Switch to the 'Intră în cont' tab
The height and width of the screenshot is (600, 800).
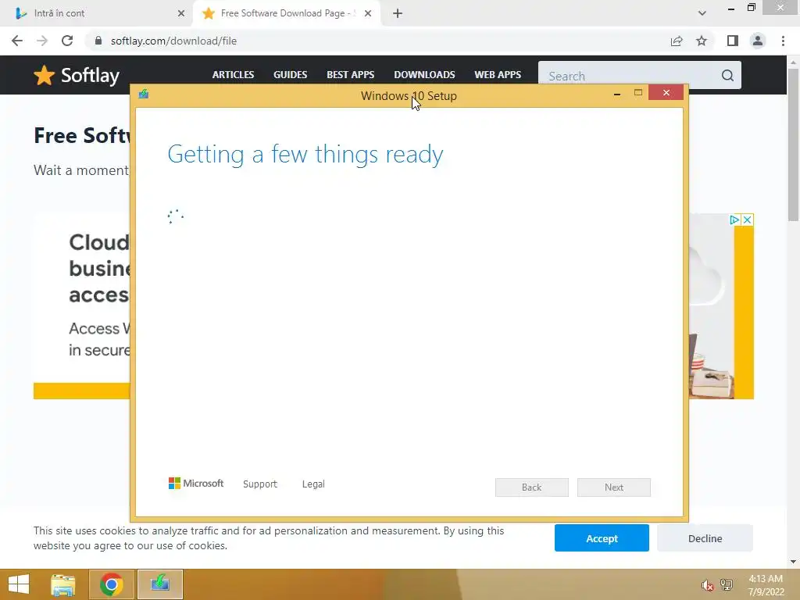pos(97,13)
